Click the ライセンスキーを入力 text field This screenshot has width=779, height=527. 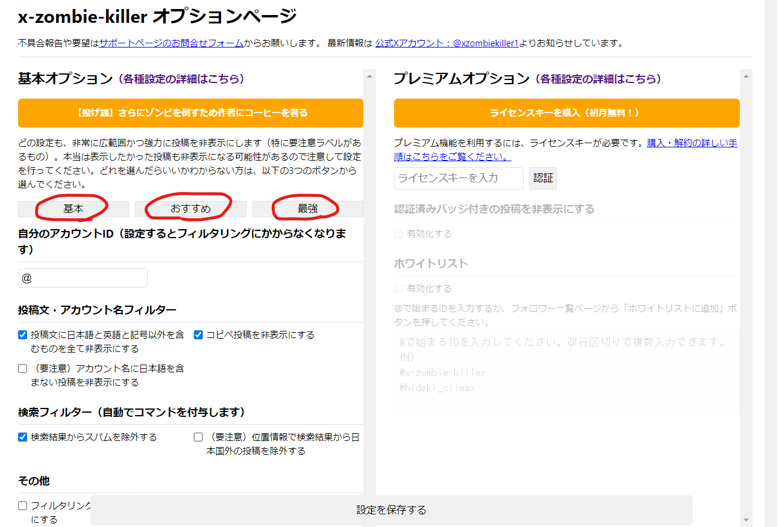point(458,178)
